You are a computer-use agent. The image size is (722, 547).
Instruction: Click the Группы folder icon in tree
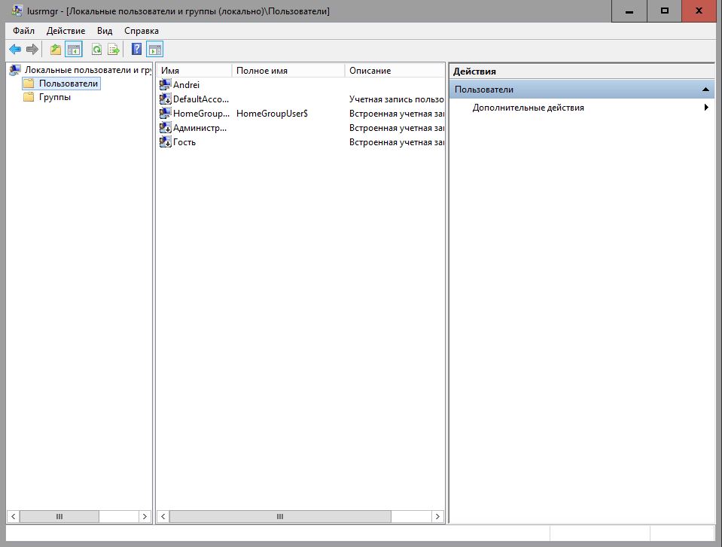pos(29,97)
